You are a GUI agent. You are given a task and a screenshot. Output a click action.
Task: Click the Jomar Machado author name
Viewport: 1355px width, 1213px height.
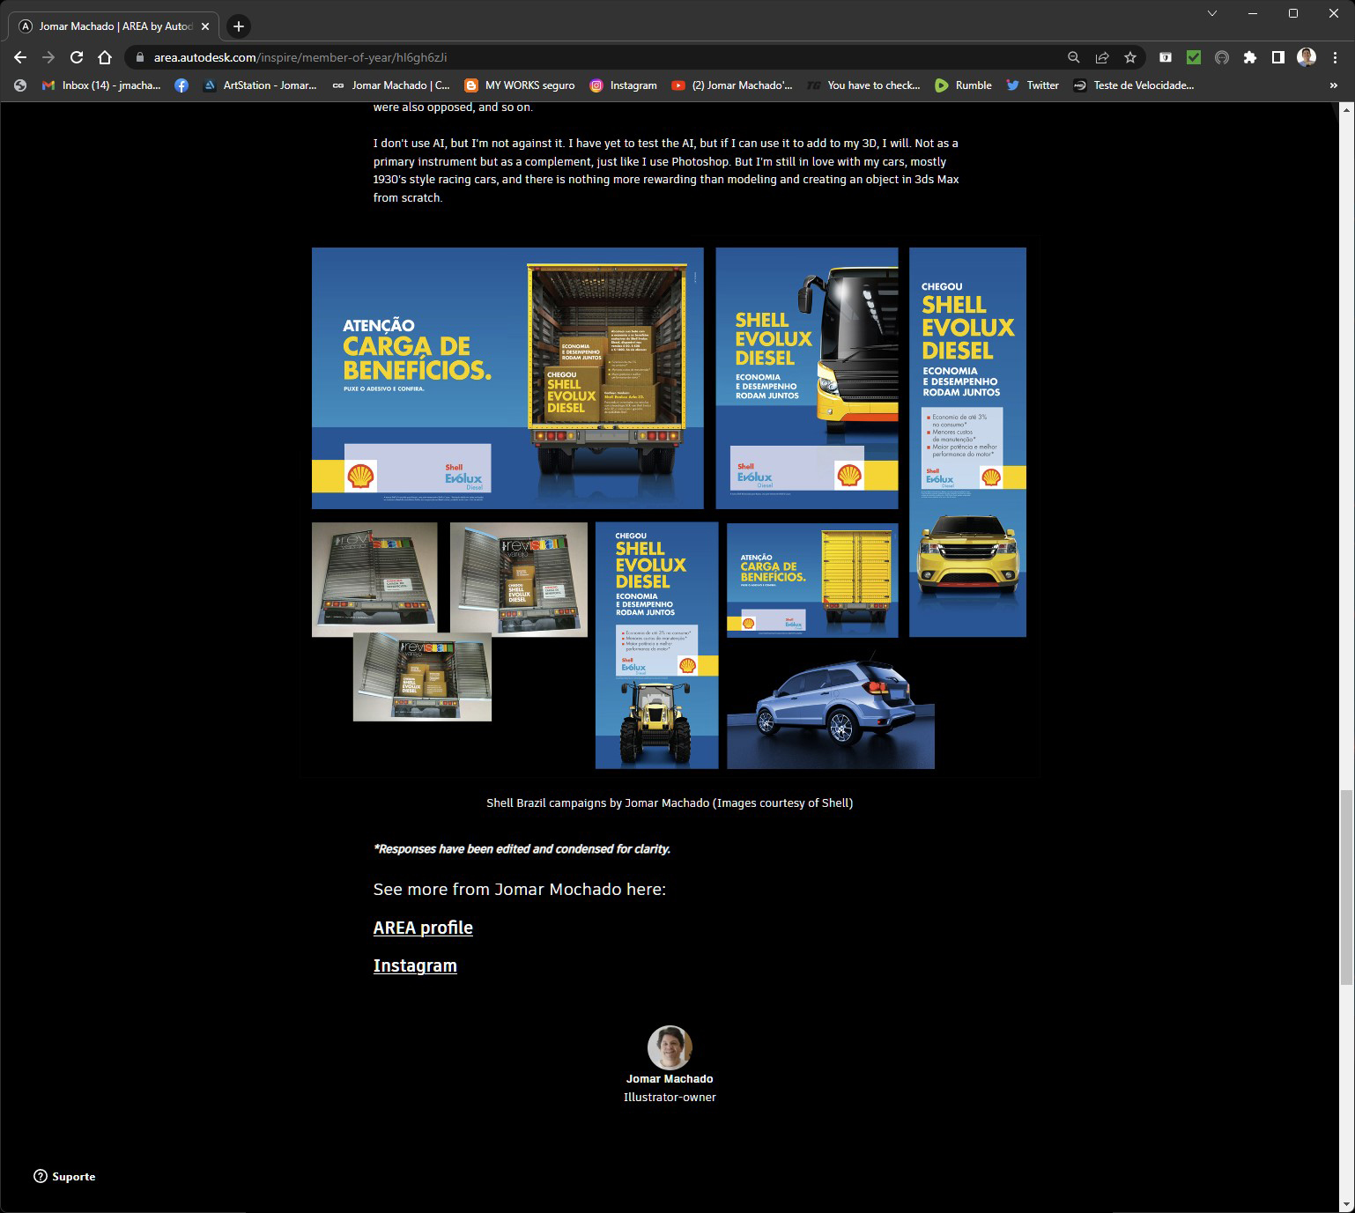[x=670, y=1079]
